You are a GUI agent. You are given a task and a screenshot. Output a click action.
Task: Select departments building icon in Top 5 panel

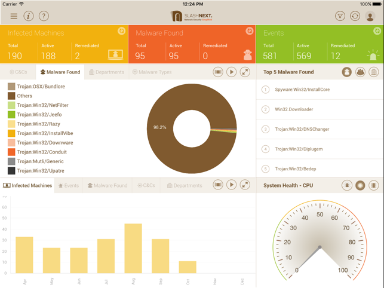click(374, 72)
